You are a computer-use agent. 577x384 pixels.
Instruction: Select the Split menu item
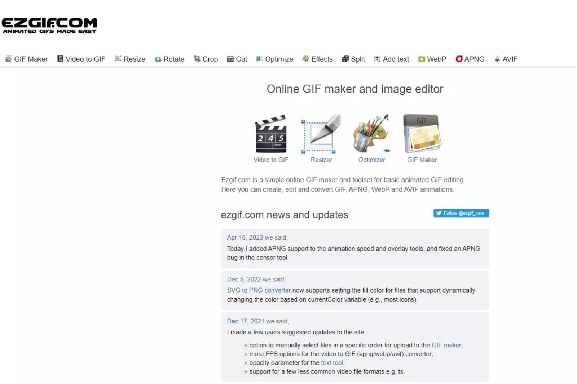coord(353,59)
